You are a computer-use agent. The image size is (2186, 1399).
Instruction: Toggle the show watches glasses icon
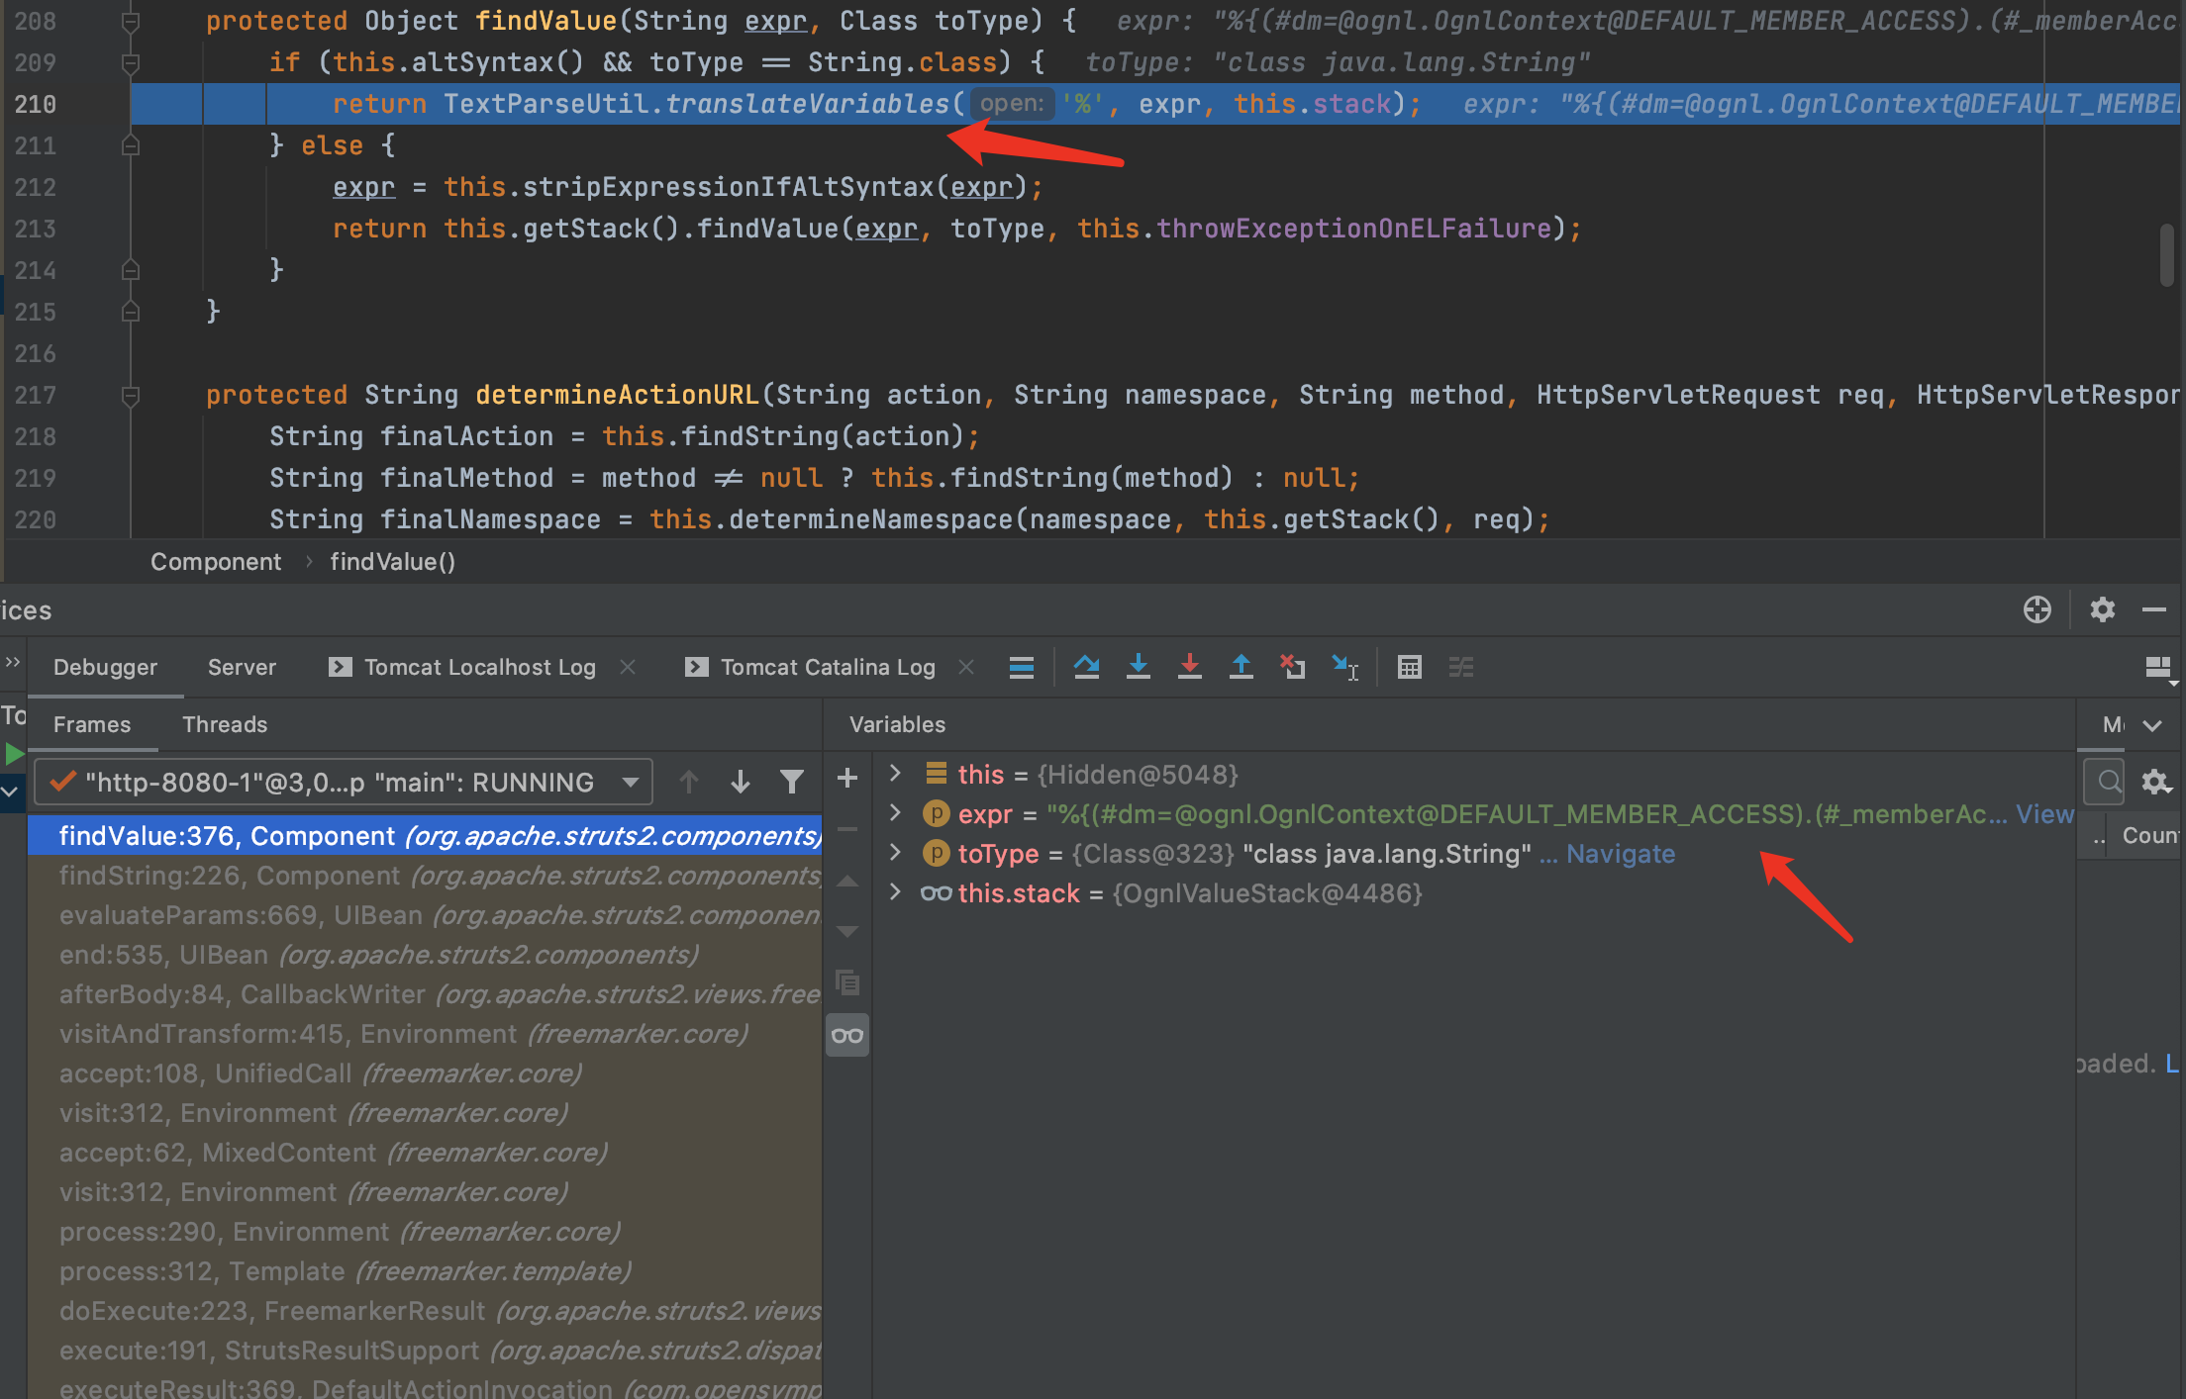tap(847, 1035)
